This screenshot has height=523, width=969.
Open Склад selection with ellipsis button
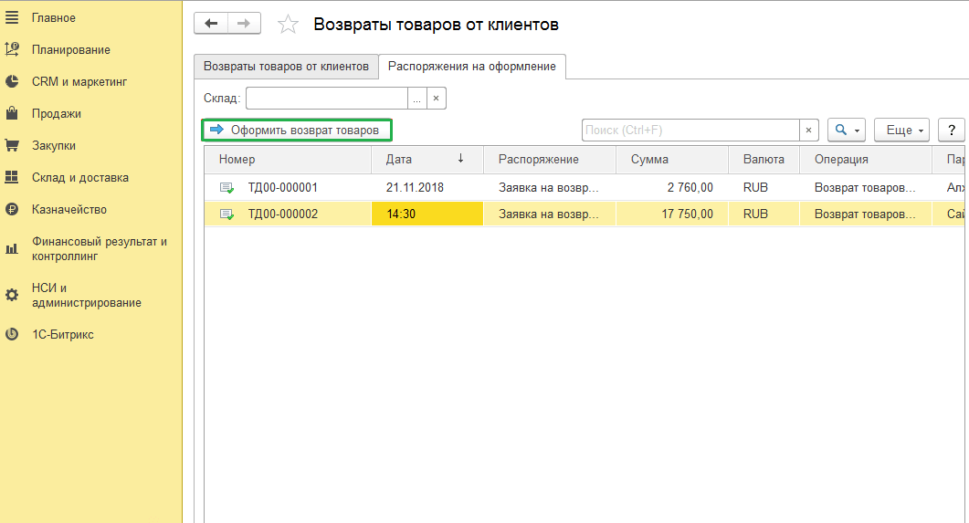tap(416, 99)
